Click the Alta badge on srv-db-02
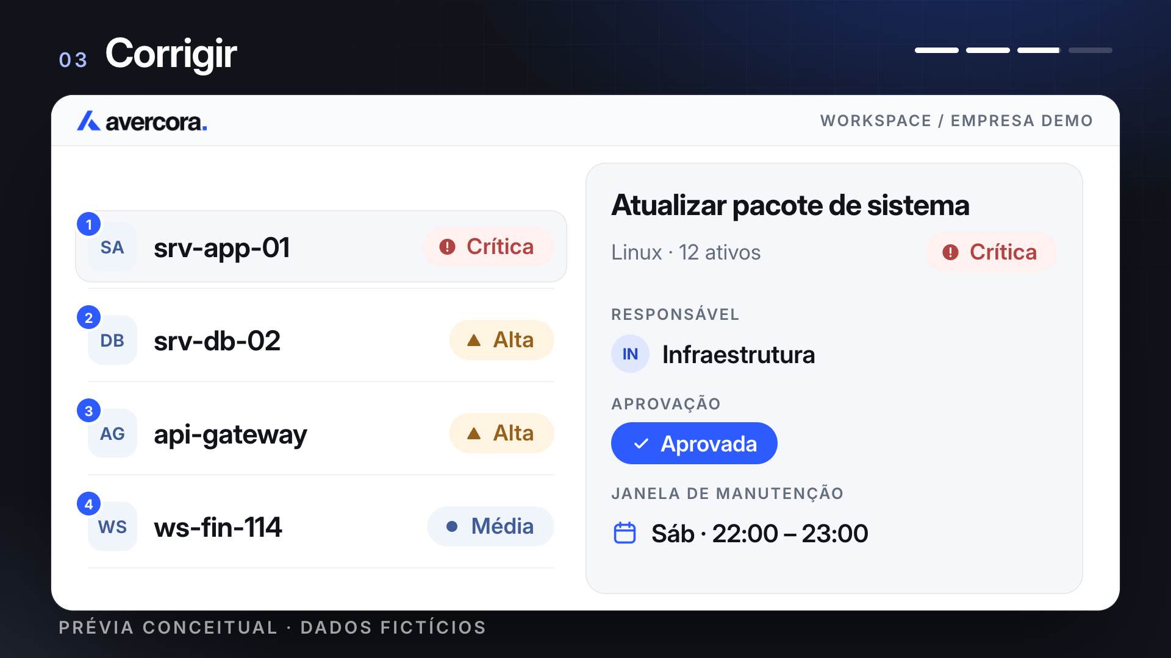The image size is (1171, 658). point(501,340)
